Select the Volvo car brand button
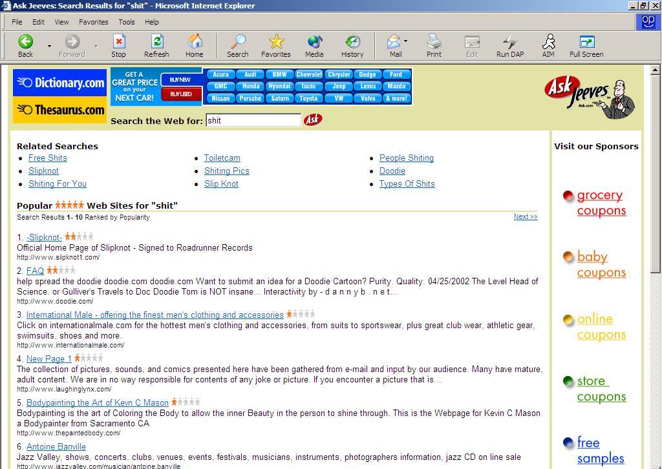 click(x=368, y=98)
